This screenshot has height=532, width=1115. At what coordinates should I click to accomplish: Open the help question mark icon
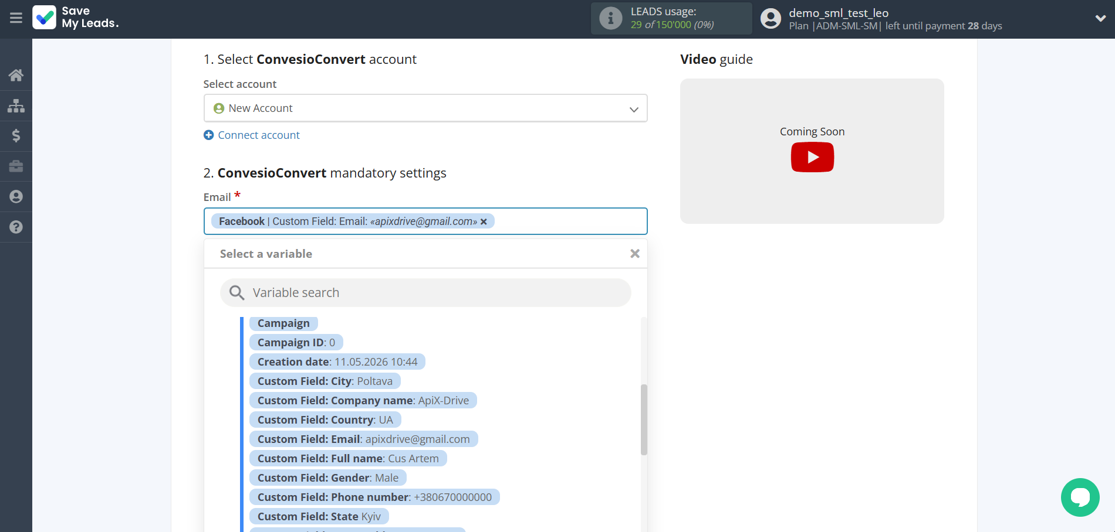click(x=16, y=227)
